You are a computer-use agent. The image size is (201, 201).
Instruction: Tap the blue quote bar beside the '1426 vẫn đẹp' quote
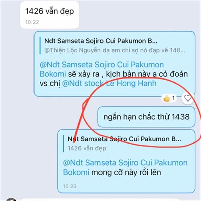[63, 144]
